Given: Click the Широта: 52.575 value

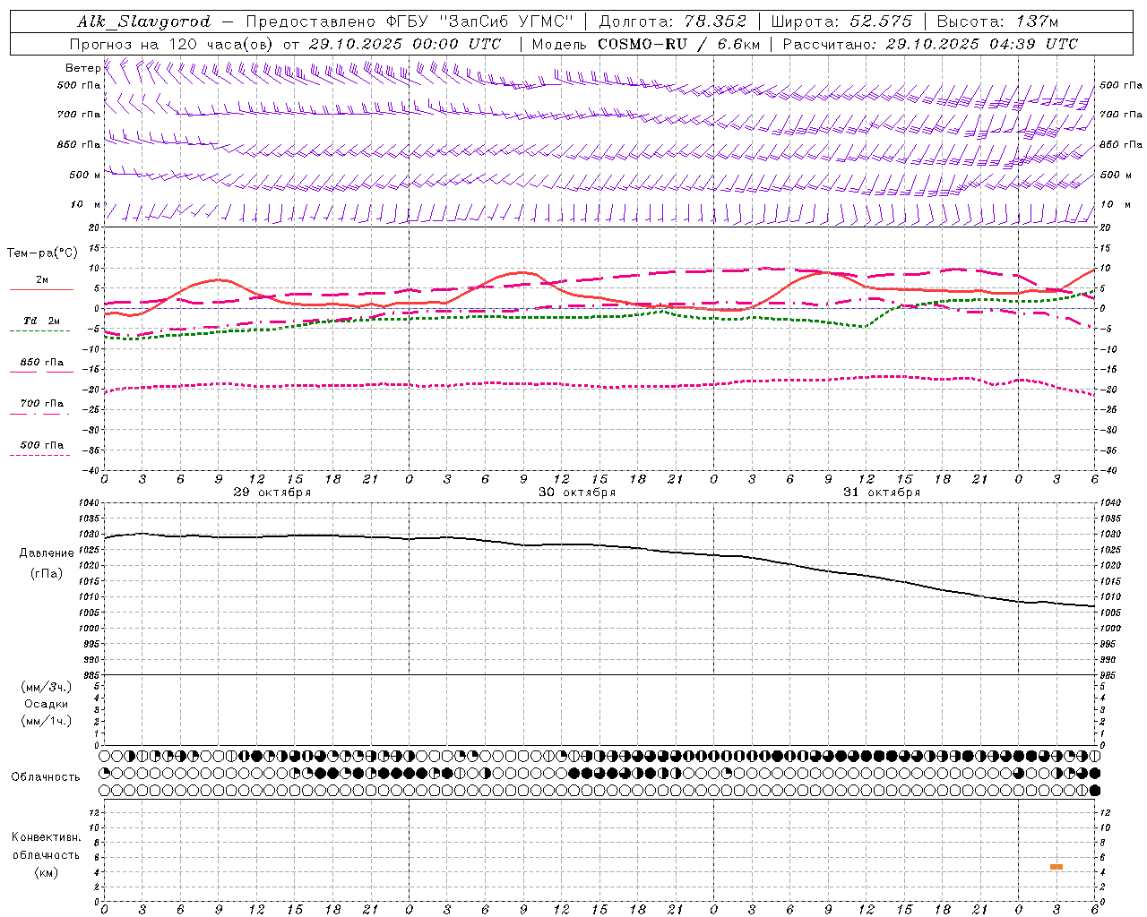Looking at the screenshot, I should 841,21.
